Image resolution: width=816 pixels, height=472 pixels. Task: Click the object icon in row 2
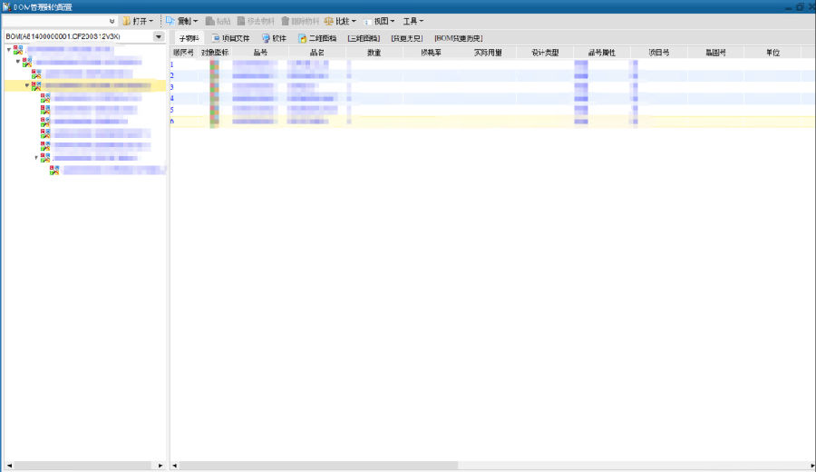[214, 76]
